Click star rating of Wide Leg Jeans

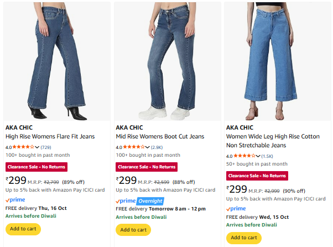pos(244,156)
